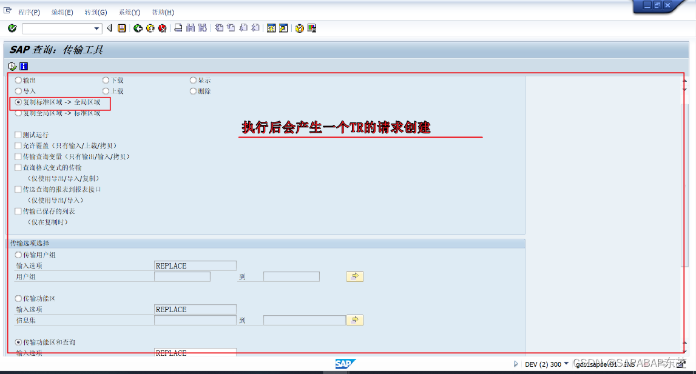696x374 pixels.
Task: Select the 删除 radio button
Action: [193, 91]
